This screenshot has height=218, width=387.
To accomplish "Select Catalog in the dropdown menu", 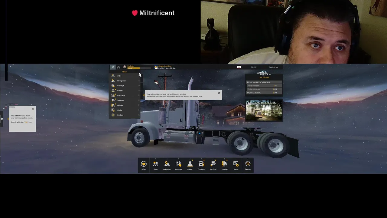I will [x=125, y=105].
